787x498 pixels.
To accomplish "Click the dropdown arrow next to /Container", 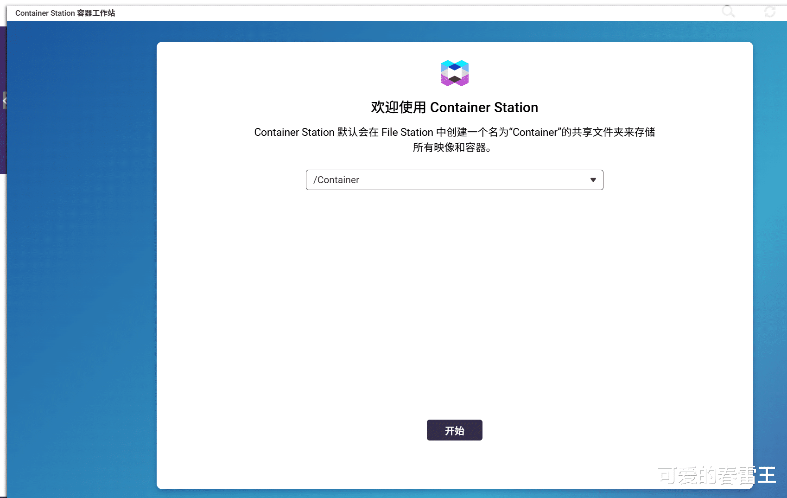I will pyautogui.click(x=593, y=180).
